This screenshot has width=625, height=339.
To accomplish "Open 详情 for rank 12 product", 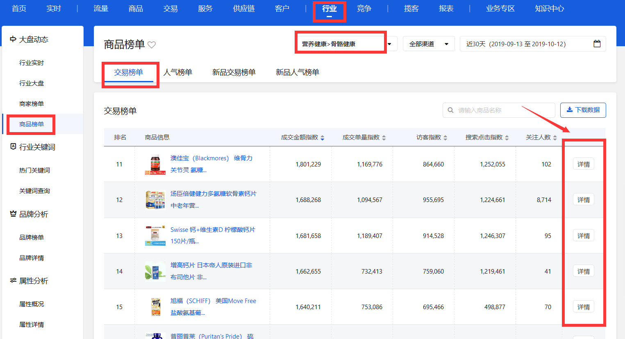I will [x=583, y=200].
